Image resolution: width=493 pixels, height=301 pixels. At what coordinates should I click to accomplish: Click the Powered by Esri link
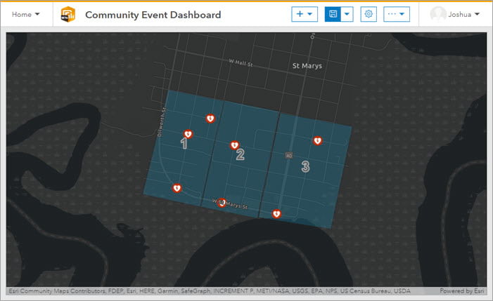[x=461, y=291]
